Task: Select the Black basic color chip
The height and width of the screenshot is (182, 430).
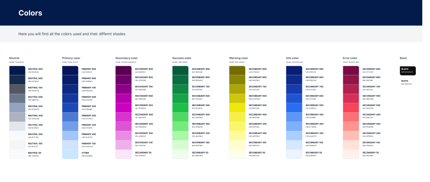Action: (408, 70)
